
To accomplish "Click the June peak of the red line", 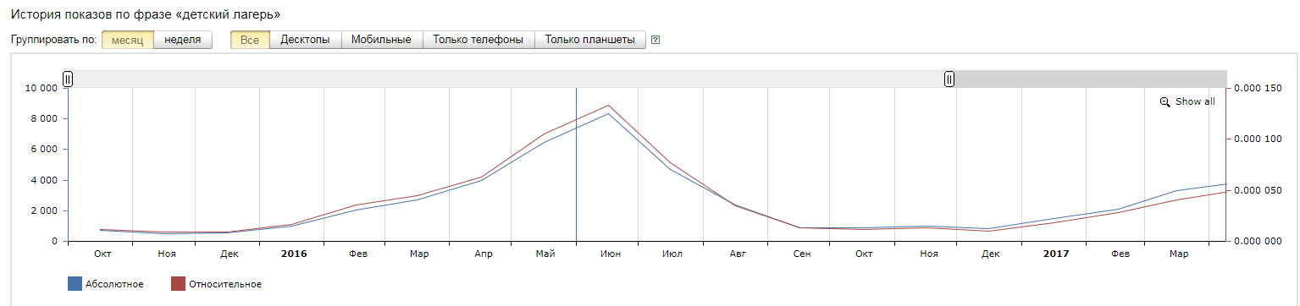I will pyautogui.click(x=608, y=106).
